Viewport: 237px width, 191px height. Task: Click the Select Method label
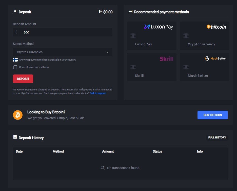coord(23,44)
